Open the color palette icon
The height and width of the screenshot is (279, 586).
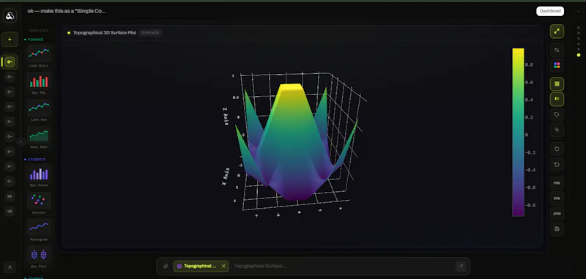coord(557,65)
